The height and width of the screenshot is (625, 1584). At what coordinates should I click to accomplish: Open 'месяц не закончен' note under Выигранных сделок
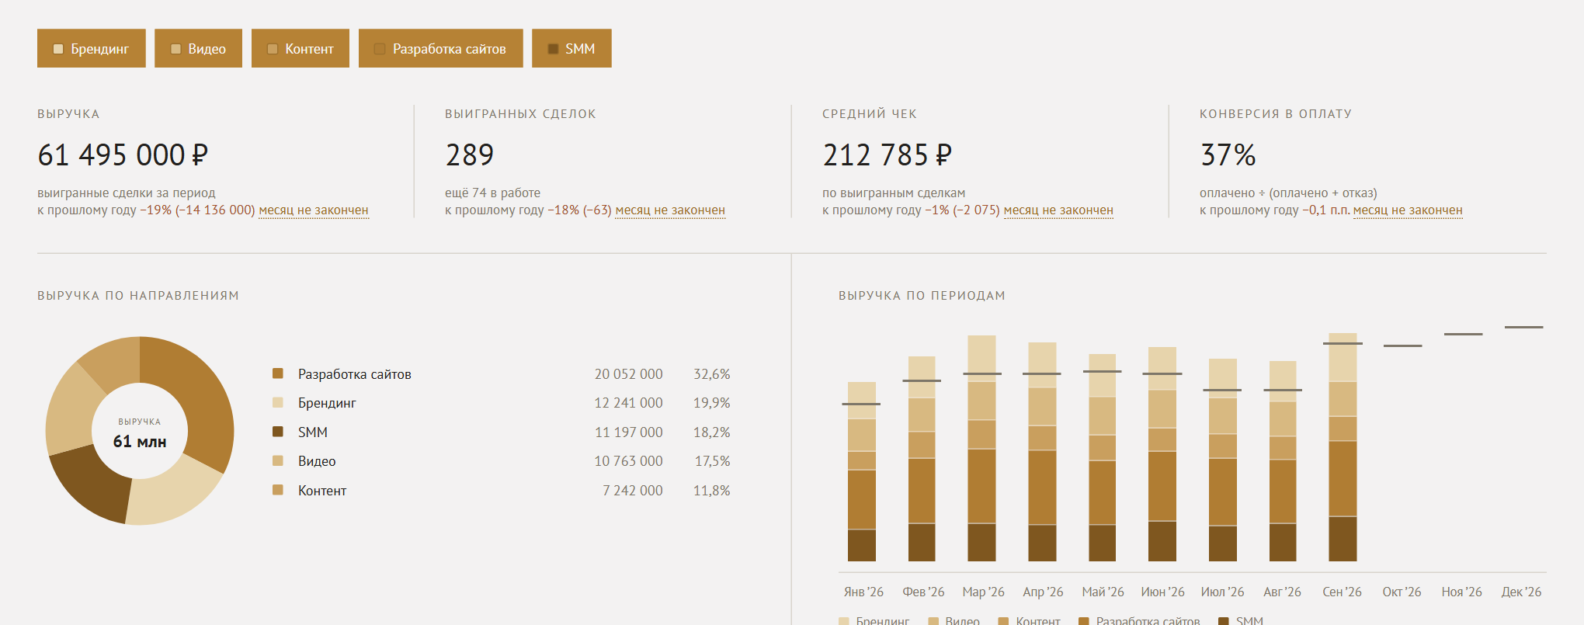pos(670,210)
